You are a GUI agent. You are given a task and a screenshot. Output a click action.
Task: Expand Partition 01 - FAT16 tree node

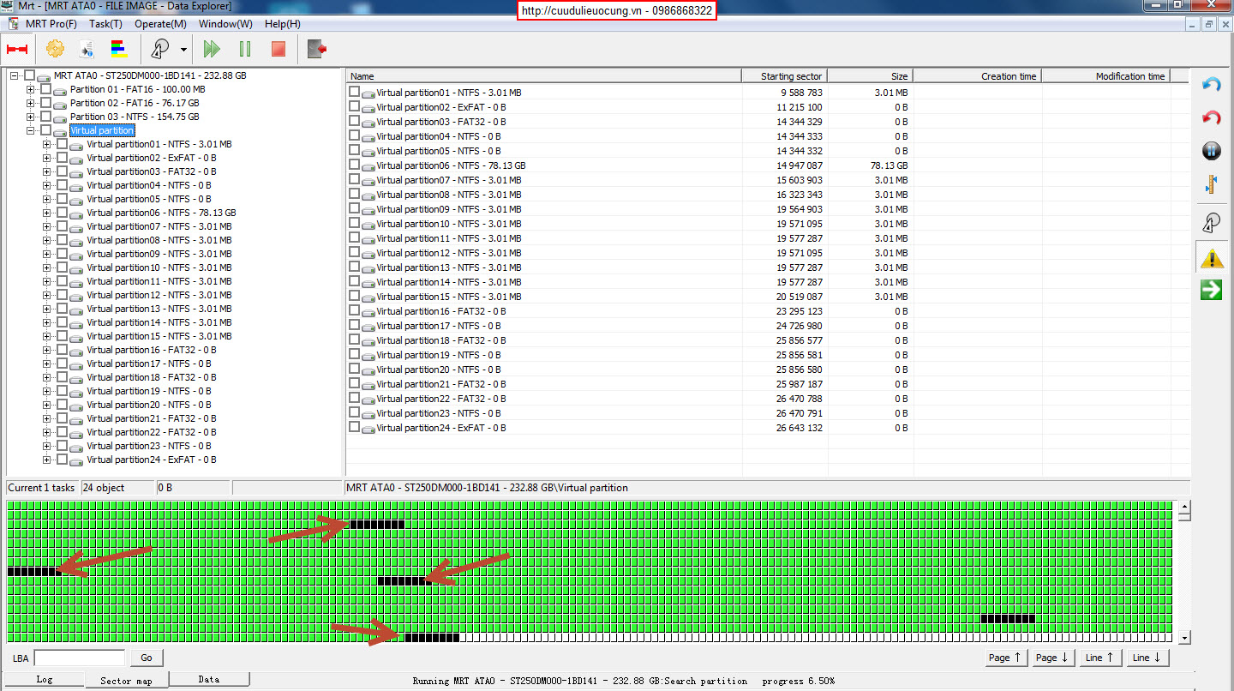tap(31, 89)
